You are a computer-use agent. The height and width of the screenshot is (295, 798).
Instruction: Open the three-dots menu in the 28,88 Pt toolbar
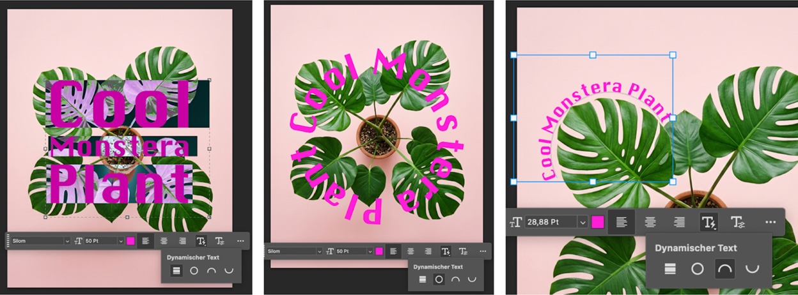[x=771, y=222]
